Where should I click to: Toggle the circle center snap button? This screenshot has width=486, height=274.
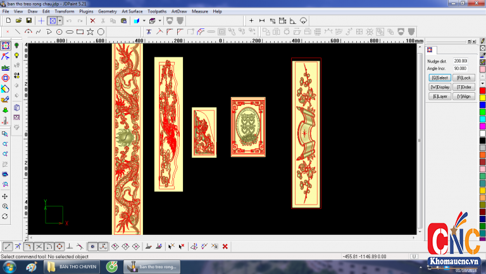tap(59, 246)
